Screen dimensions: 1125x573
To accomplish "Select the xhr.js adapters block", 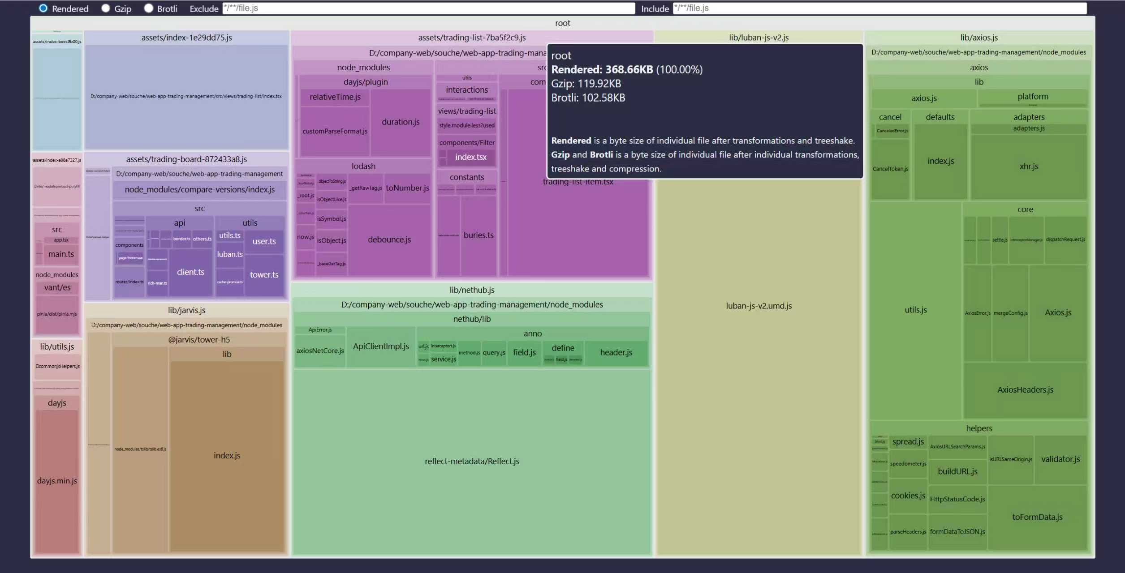I will [x=1028, y=167].
